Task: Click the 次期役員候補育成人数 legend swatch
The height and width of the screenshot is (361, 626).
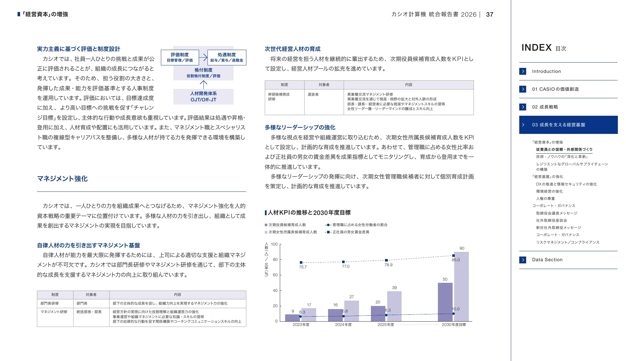Action: coord(266,225)
